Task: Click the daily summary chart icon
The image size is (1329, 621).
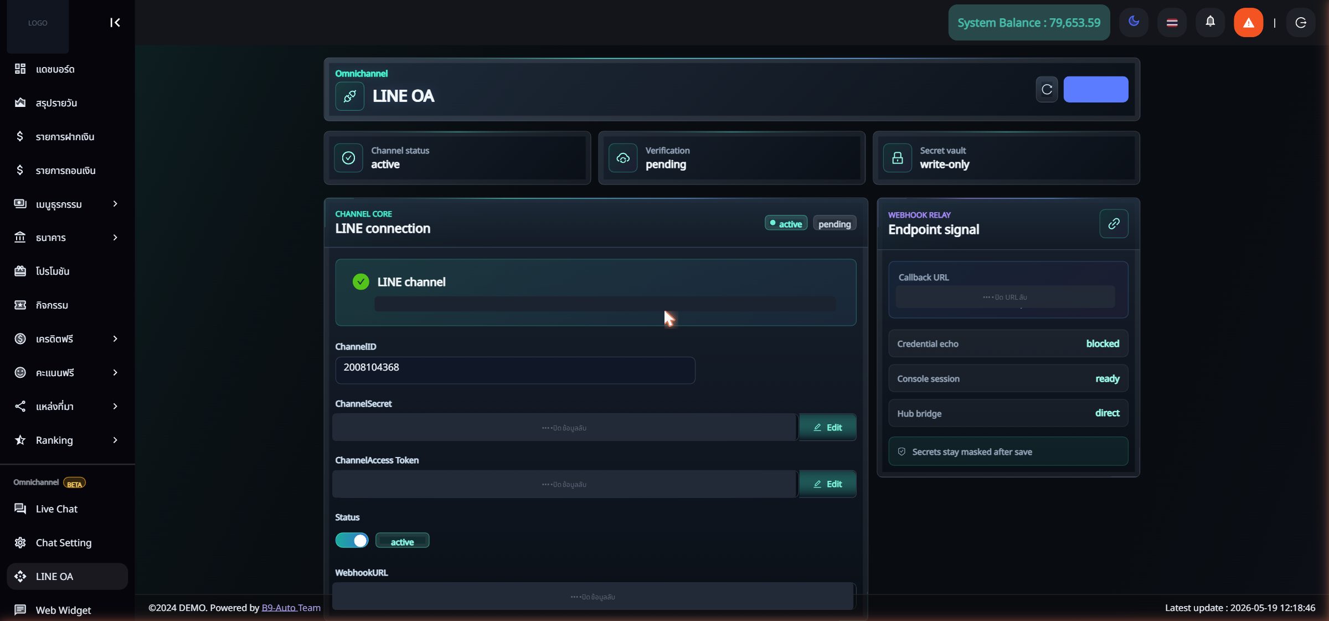Action: point(20,102)
